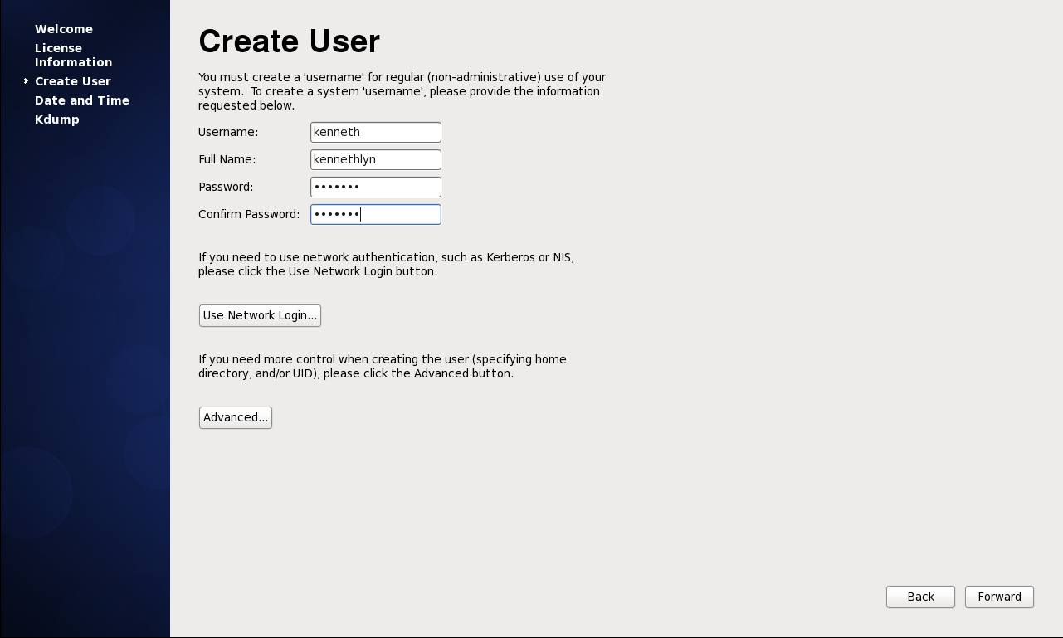Click the Confirm Password label
The width and height of the screenshot is (1063, 638).
pos(249,214)
